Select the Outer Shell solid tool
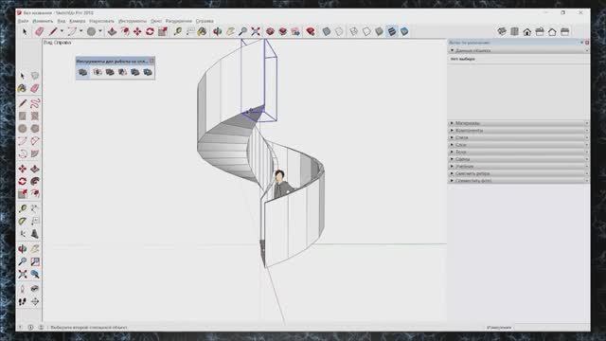Screen dimensions: 606x341 click(82, 72)
